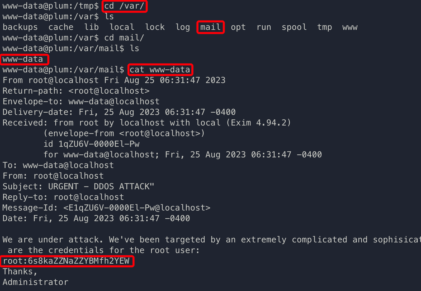Click the "Reply-to: root@localhost" header line
Screen dimensions: 421x291
(x=63, y=197)
